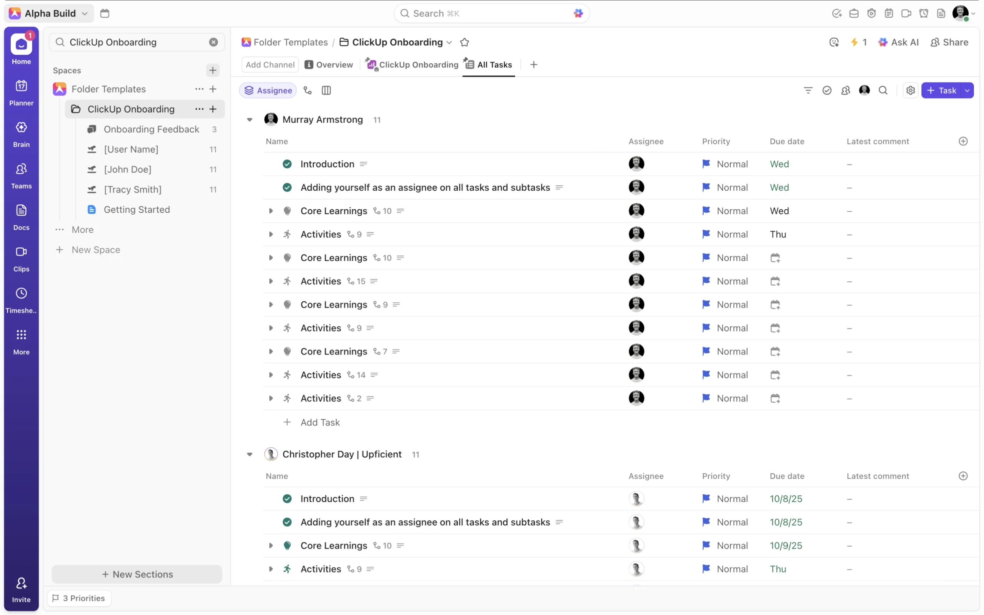Click the New Sections button

137,574
